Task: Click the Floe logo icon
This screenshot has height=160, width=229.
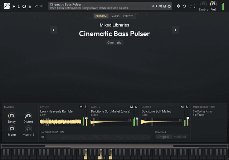Action: [x=7, y=6]
